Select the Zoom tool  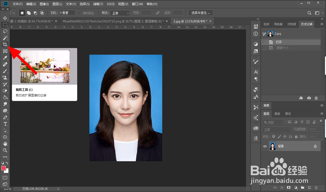(5, 150)
